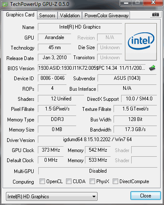Close GPU-Z via title bar X
Viewport: 164px width, 205px height.
point(153,3)
